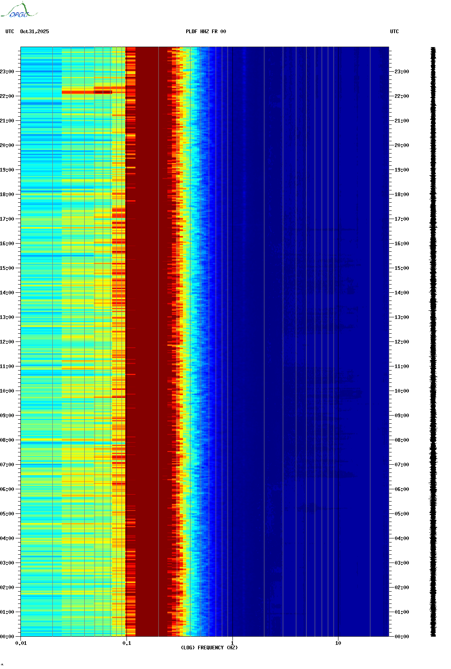Click 08:00 on the right time axis
This screenshot has height=669, width=451.
(x=402, y=440)
